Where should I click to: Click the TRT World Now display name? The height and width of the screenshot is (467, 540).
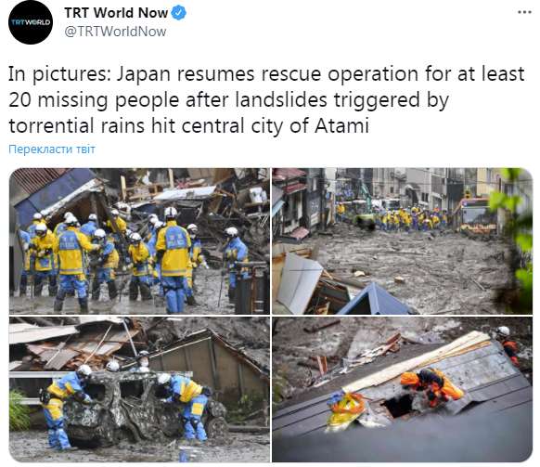[x=116, y=13]
